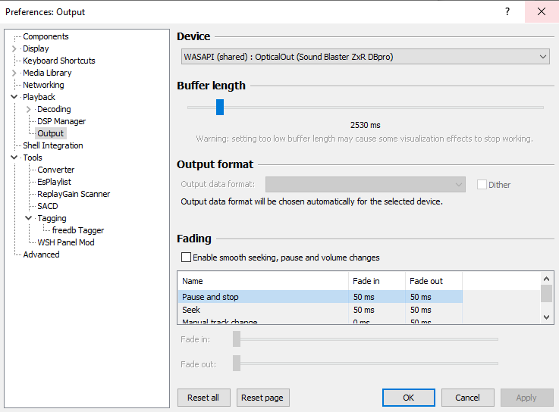Open the output Device dropdown

click(x=365, y=57)
